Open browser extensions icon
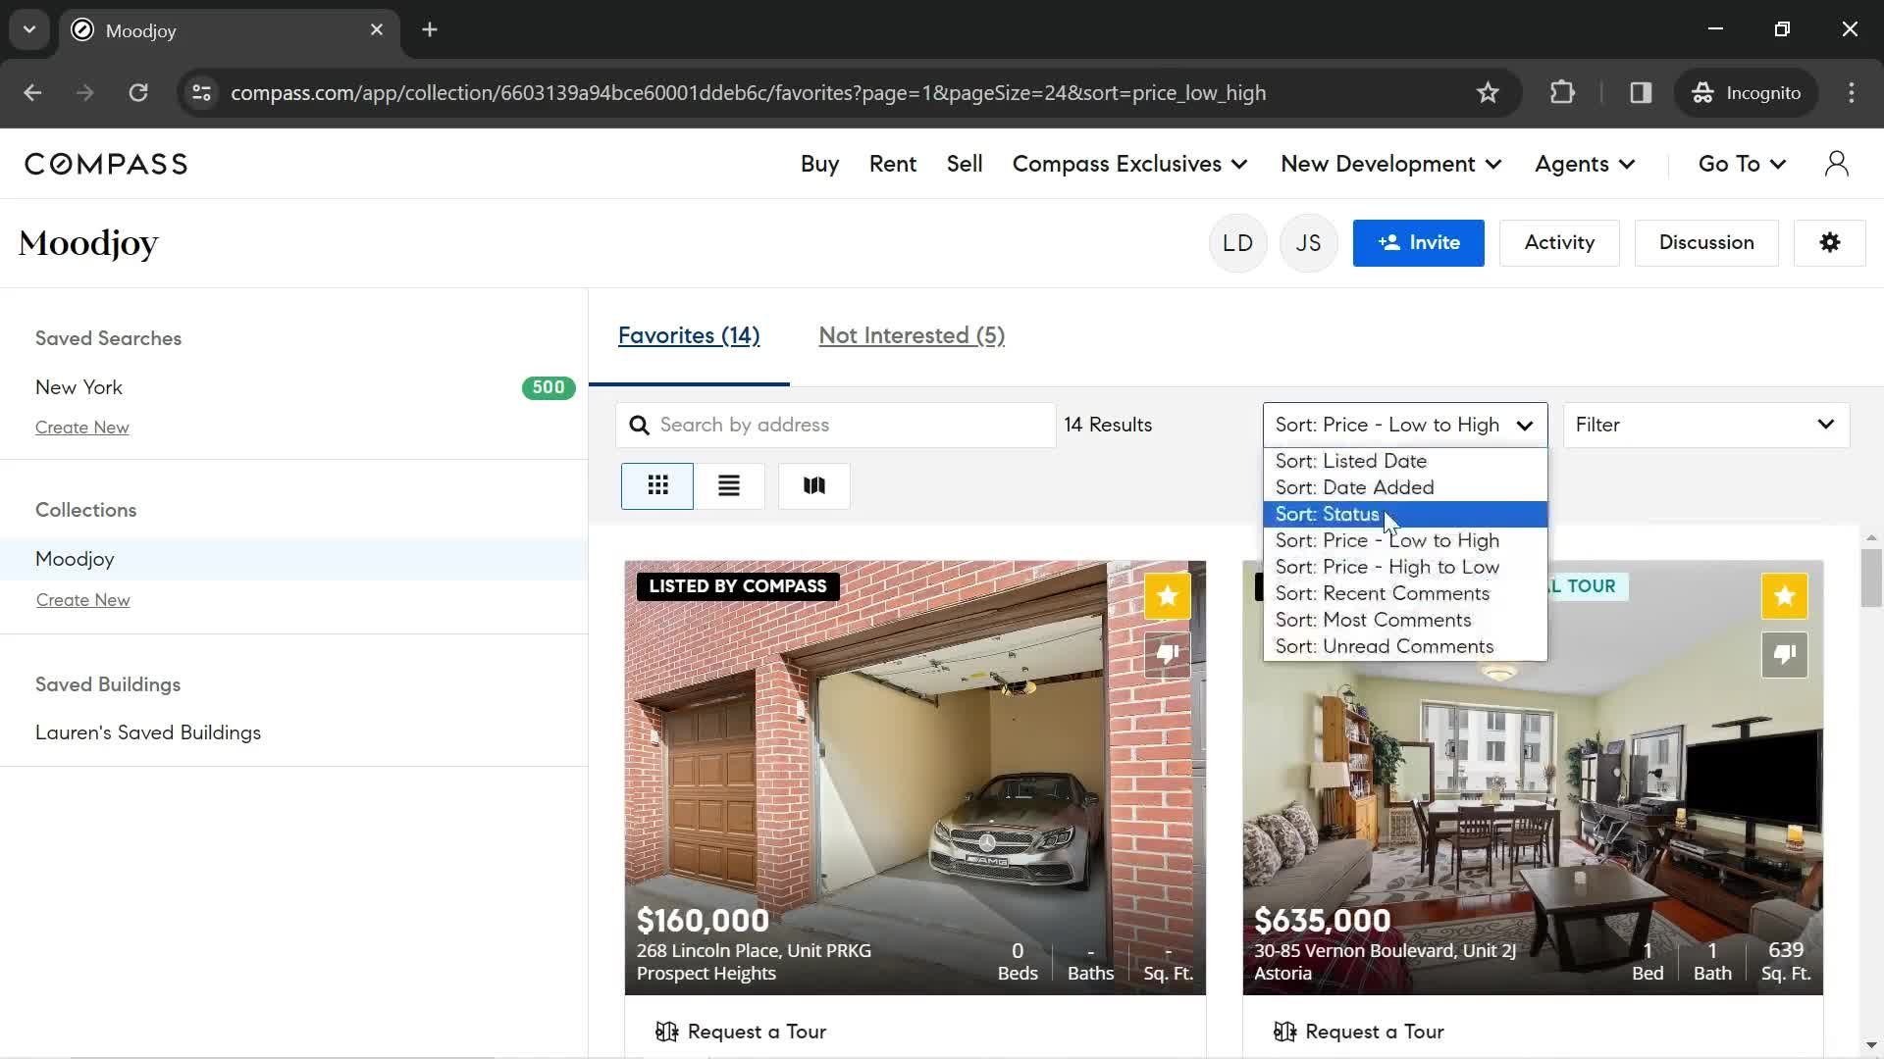Image resolution: width=1884 pixels, height=1059 pixels. coord(1561,92)
